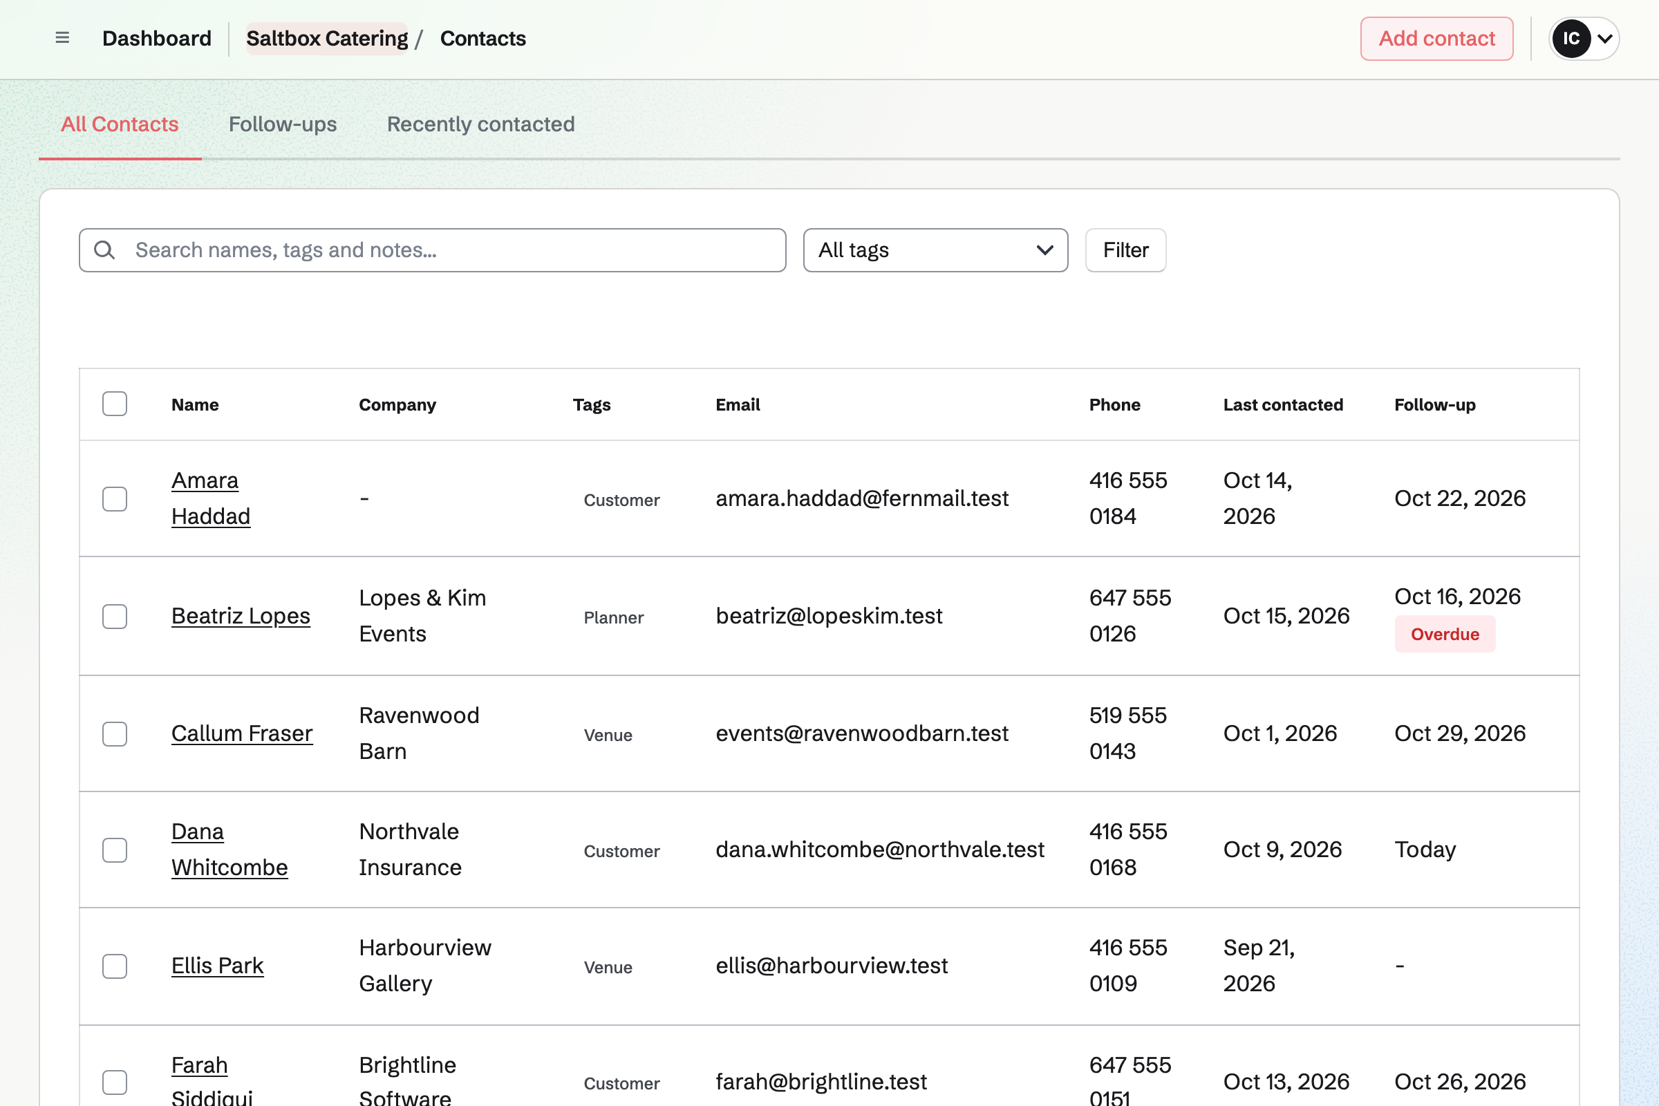Click the Follow-up column header
The height and width of the screenshot is (1106, 1659).
point(1435,404)
